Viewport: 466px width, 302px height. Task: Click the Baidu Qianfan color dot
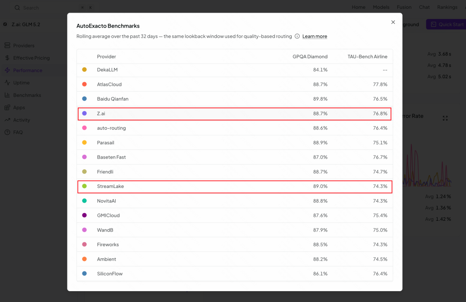85,99
